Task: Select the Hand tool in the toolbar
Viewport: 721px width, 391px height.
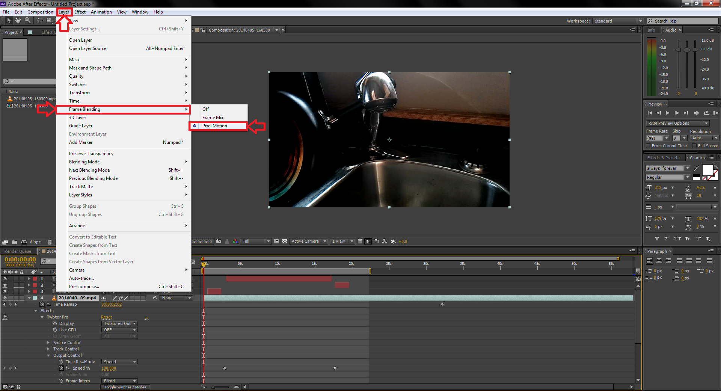Action: (18, 21)
